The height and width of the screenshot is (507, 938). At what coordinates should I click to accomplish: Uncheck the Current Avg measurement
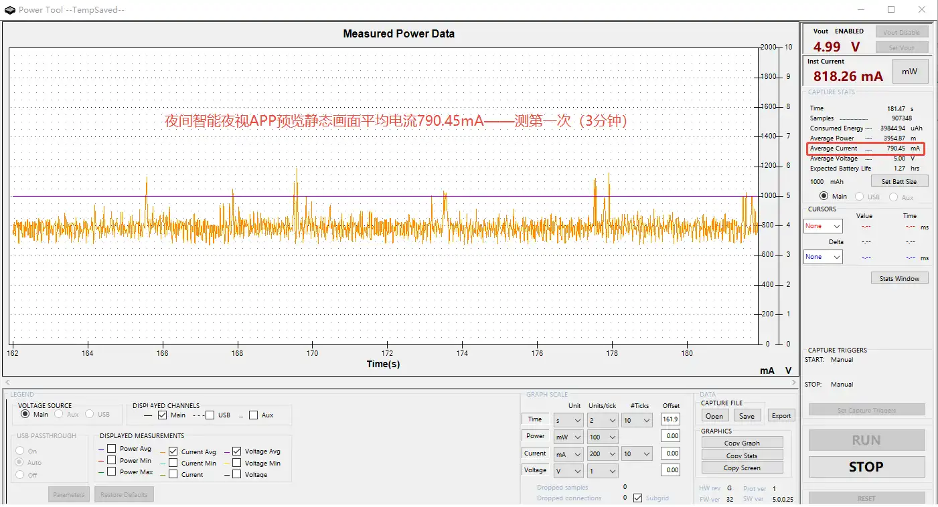point(173,451)
